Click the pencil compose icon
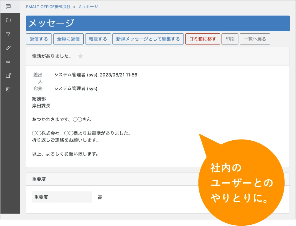 click(8, 48)
